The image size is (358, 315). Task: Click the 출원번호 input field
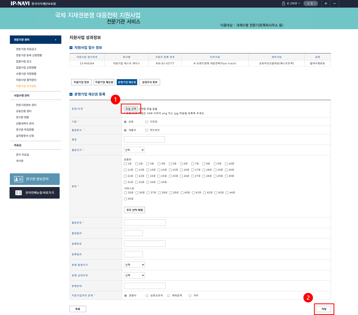pos(145,223)
